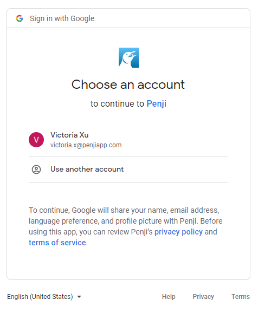Click the Google G logo

coord(20,18)
